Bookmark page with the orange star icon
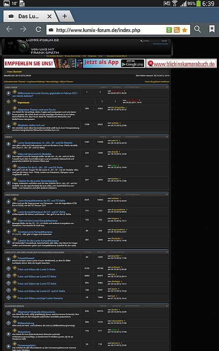The height and width of the screenshot is (351, 219). 184,30
